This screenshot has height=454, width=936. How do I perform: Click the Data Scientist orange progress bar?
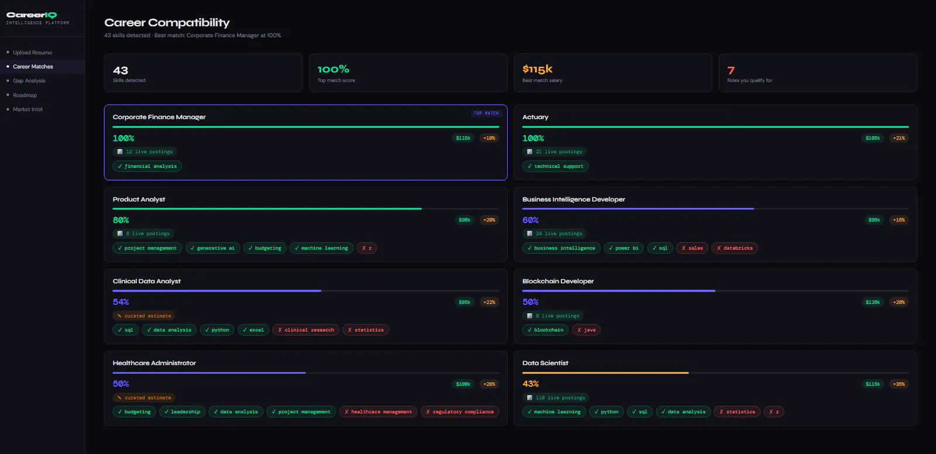tap(715, 372)
